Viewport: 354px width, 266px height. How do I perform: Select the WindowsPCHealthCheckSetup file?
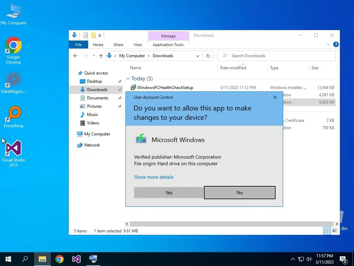pos(165,88)
